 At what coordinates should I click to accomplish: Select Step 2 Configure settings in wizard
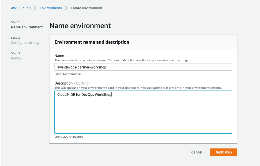pos(26,40)
